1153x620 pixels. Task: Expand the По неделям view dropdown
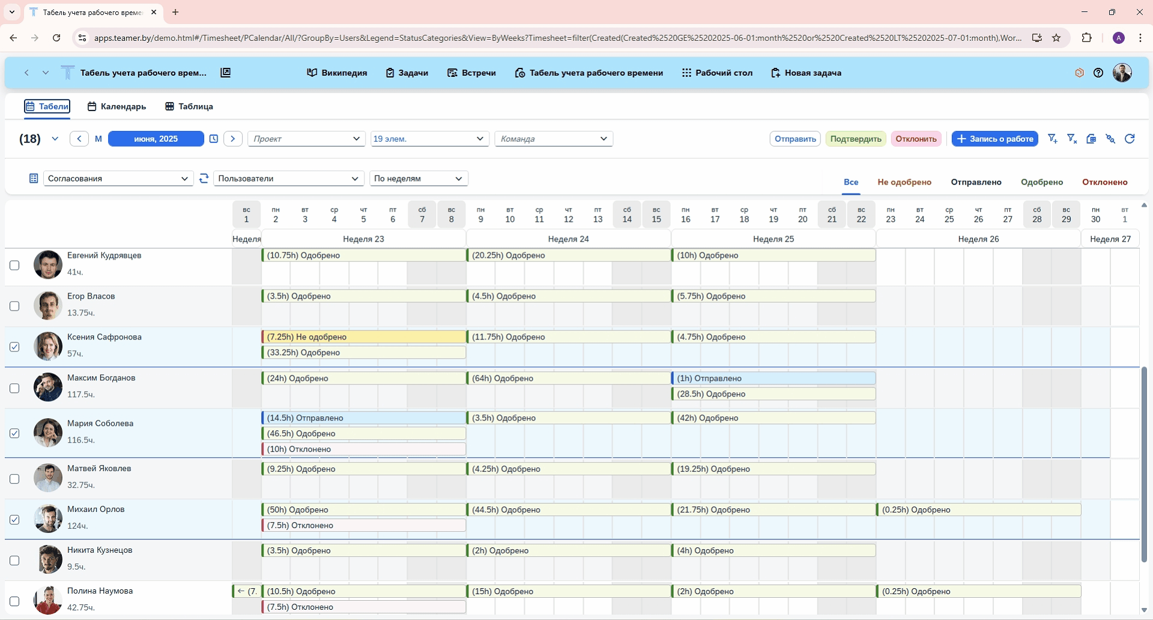pos(418,178)
